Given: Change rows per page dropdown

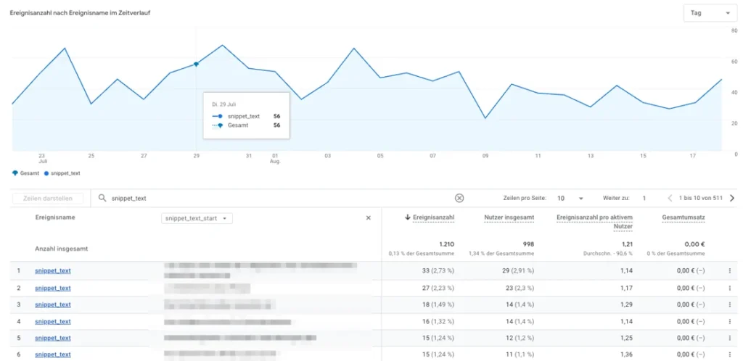Looking at the screenshot, I should (570, 198).
